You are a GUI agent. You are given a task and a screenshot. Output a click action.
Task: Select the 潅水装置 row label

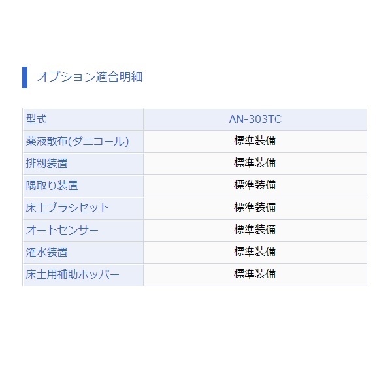click(x=47, y=252)
